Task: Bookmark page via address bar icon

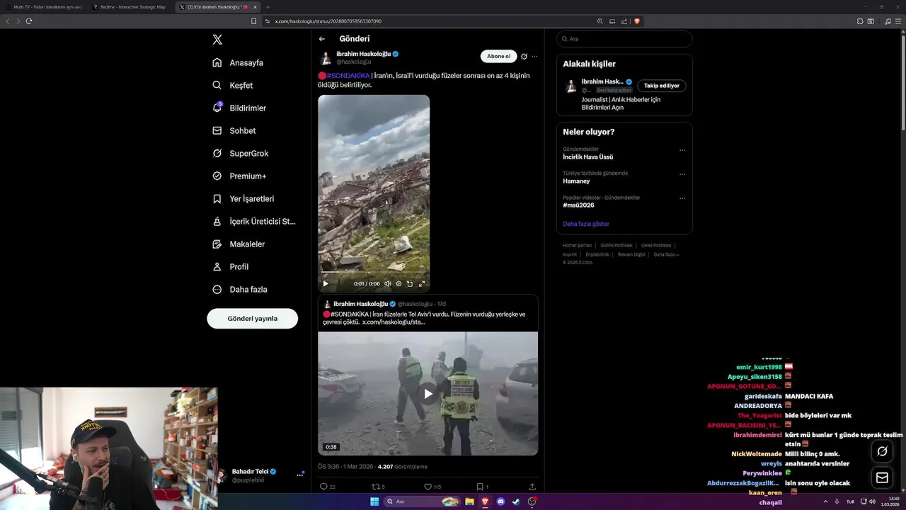Action: (254, 21)
